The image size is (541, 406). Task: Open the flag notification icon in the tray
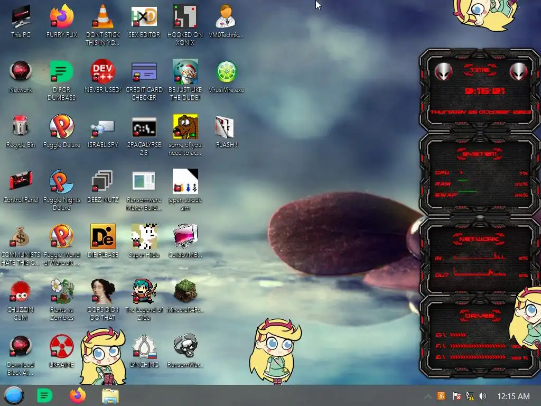click(x=456, y=396)
